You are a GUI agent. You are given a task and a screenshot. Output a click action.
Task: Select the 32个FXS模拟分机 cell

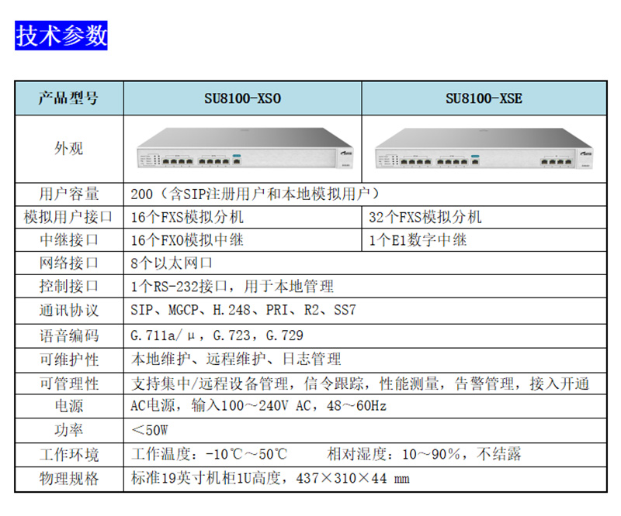[x=484, y=217]
